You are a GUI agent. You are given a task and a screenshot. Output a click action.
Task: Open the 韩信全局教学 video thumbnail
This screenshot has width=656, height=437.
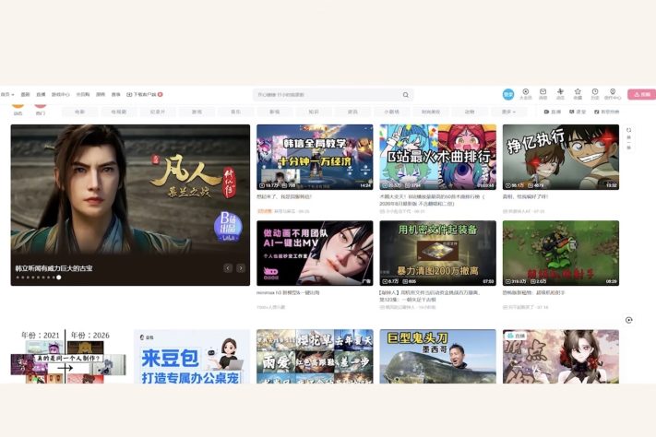(x=315, y=157)
